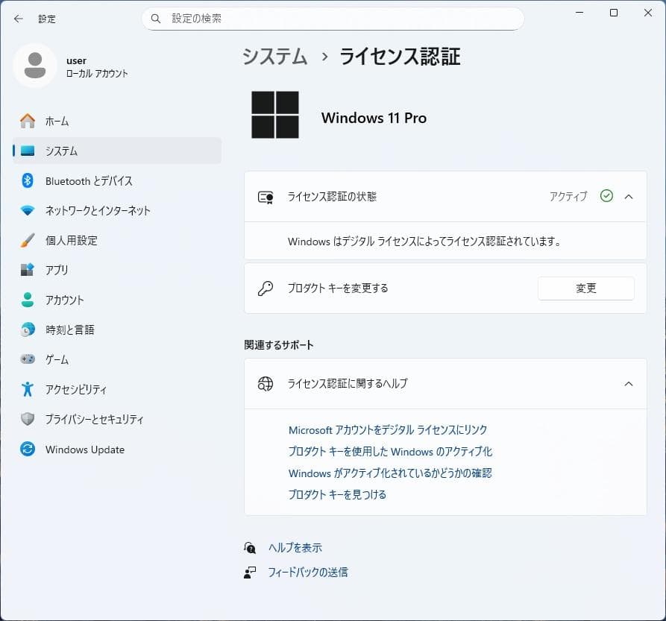Image resolution: width=666 pixels, height=621 pixels.
Task: Click the user avatar image
Action: tap(35, 66)
